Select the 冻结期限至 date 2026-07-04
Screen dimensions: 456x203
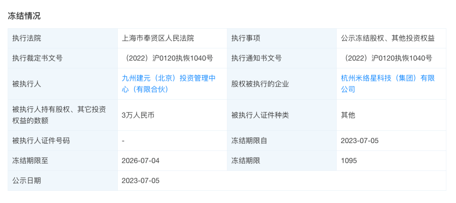click(x=141, y=160)
